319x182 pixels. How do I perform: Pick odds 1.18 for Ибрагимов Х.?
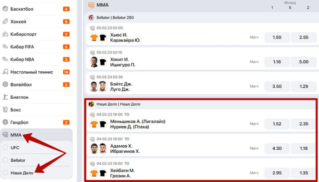pyautogui.click(x=303, y=148)
